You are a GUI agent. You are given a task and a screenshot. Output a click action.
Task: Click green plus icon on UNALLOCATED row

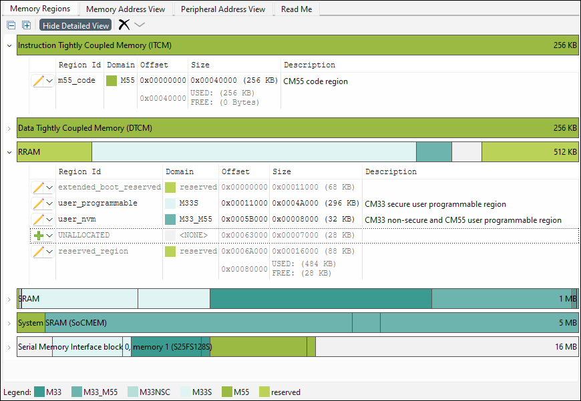coord(38,236)
